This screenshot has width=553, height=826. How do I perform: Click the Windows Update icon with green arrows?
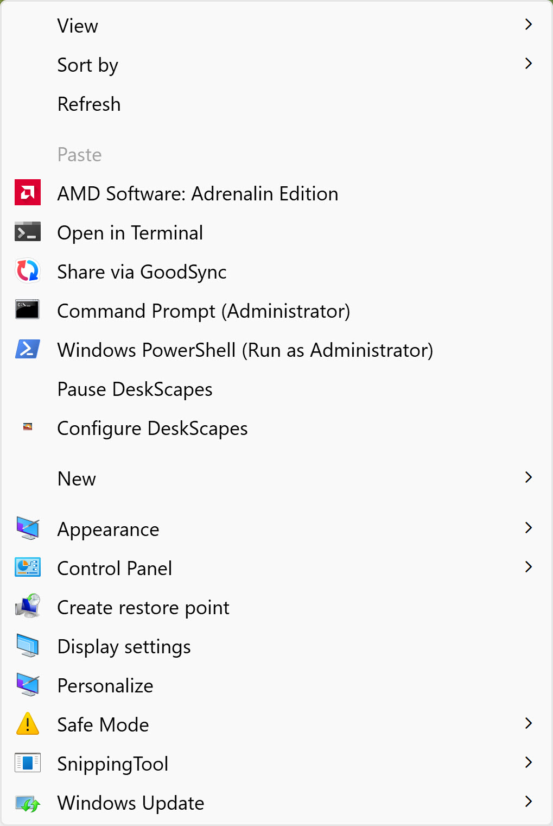click(x=28, y=803)
